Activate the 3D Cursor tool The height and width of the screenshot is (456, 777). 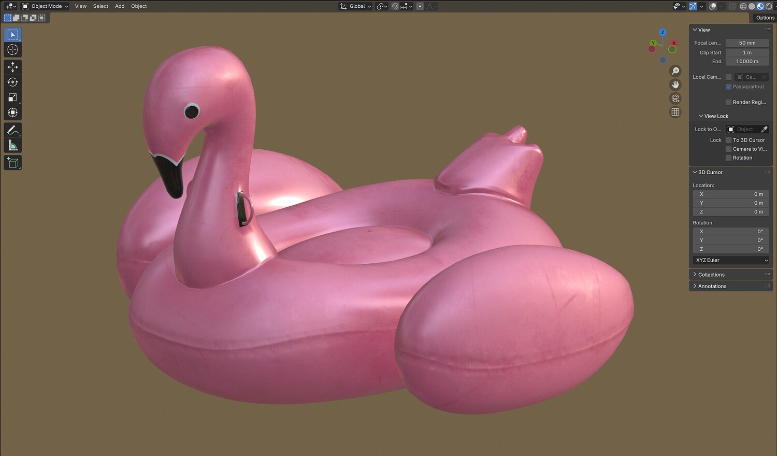pos(13,50)
